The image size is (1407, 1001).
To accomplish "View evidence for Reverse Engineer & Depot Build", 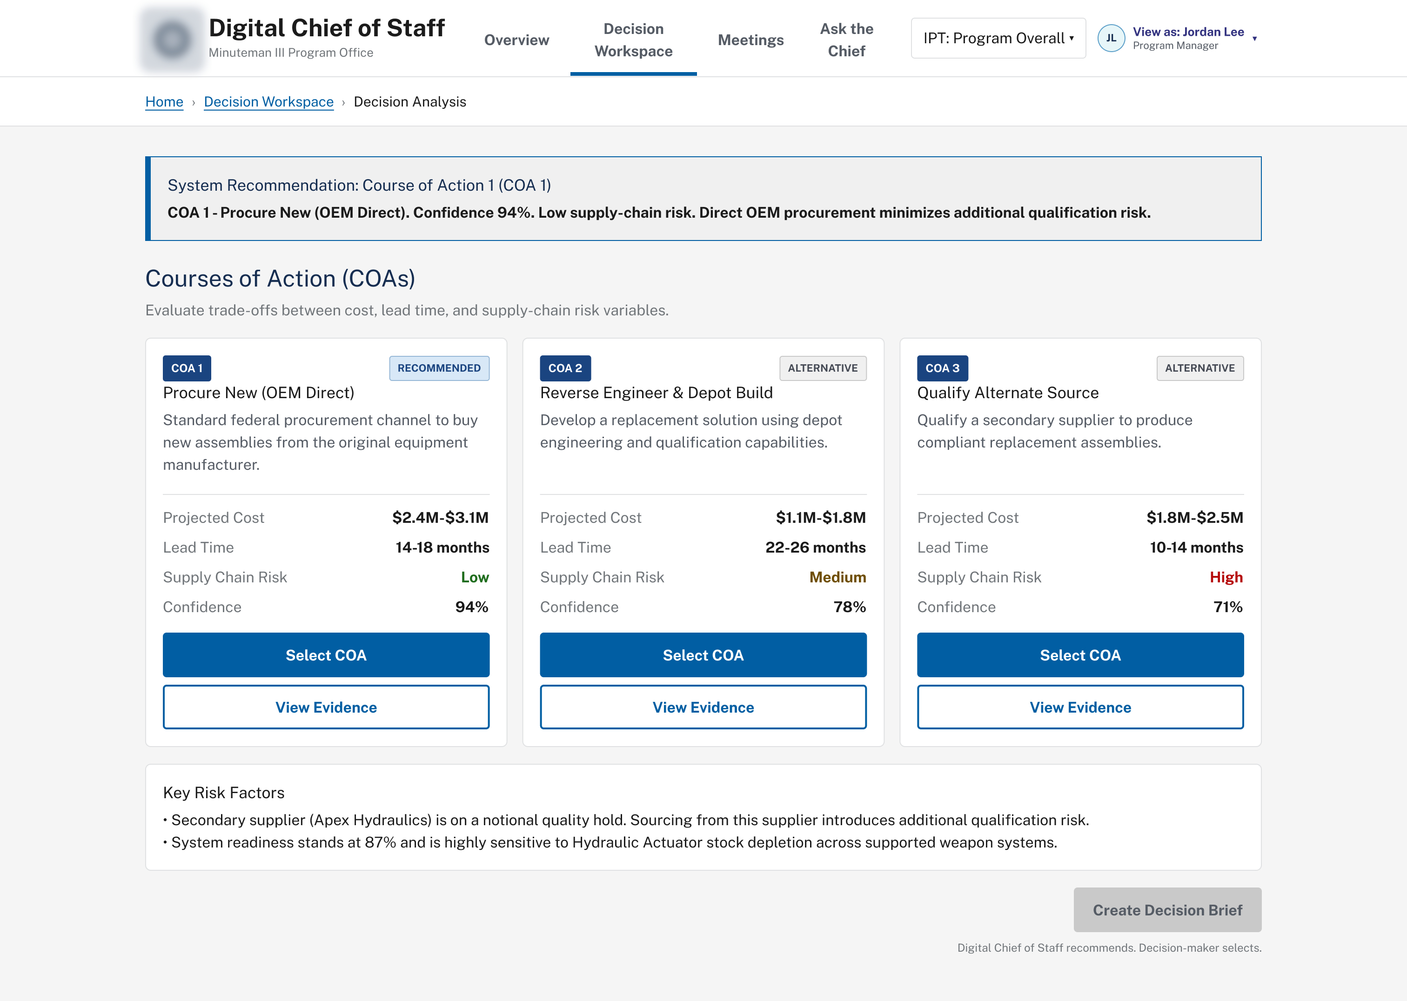I will 703,707.
